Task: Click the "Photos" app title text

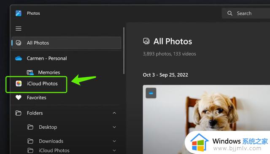Action: tap(33, 13)
